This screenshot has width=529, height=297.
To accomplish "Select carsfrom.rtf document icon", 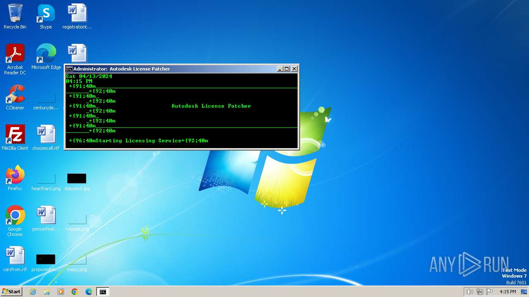I will (x=15, y=259).
